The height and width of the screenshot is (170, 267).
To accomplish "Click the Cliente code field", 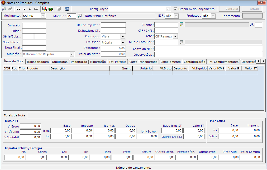I will pos(166,25).
